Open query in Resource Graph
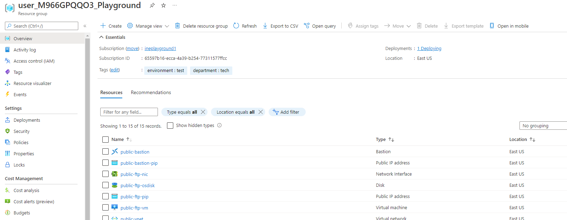Viewport: 567px width, 220px height. pos(320,26)
